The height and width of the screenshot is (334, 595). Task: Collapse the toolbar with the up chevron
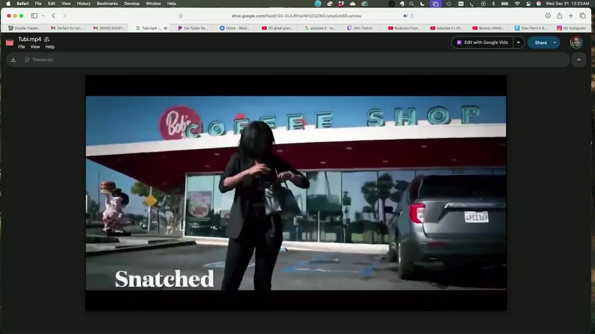579,59
